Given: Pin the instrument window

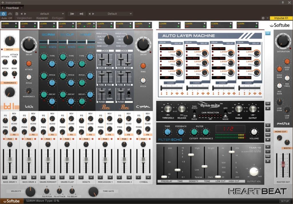Looking at the screenshot, I should pyautogui.click(x=283, y=2).
